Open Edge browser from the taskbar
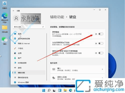The image size is (125, 93). coord(70,90)
